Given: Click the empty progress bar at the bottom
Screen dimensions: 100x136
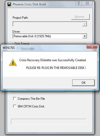Looking at the screenshot, I should click(x=49, y=122).
